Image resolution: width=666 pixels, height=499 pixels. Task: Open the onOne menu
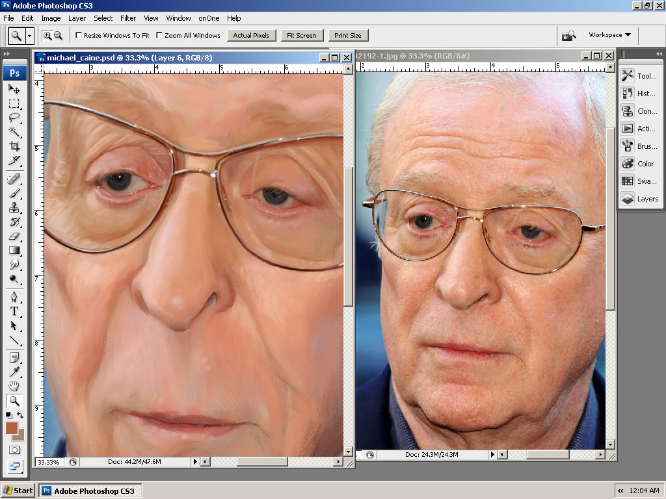coord(209,18)
